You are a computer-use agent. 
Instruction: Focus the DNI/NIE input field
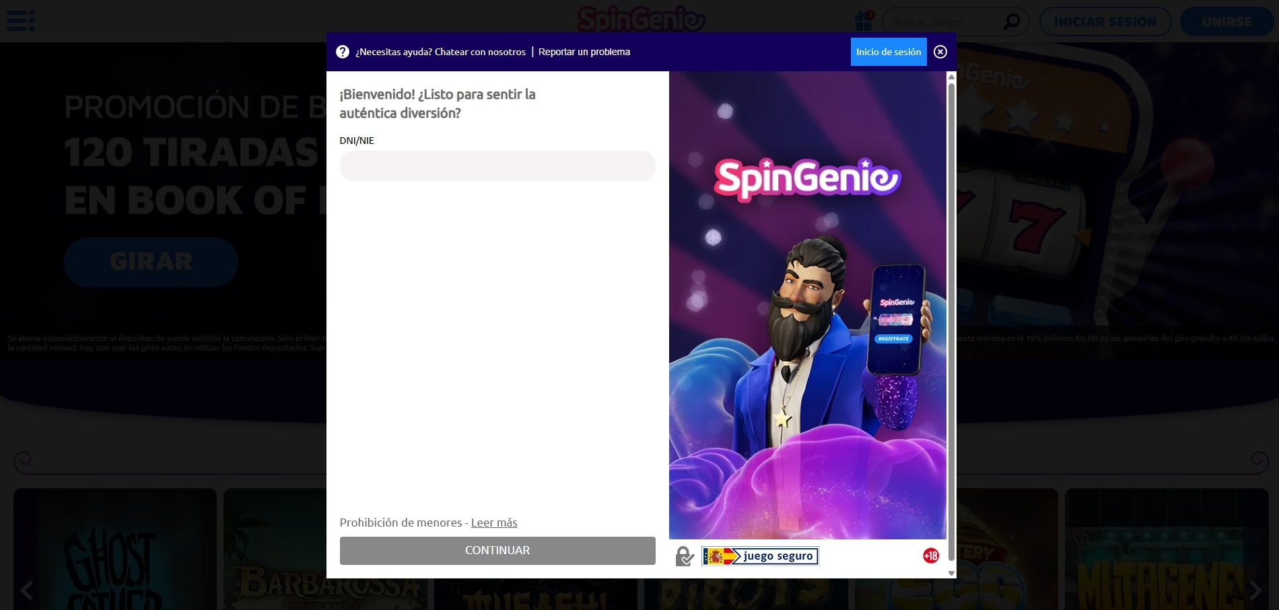497,166
